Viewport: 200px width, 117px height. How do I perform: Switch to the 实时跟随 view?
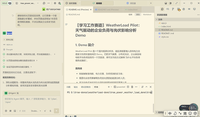click(71, 3)
